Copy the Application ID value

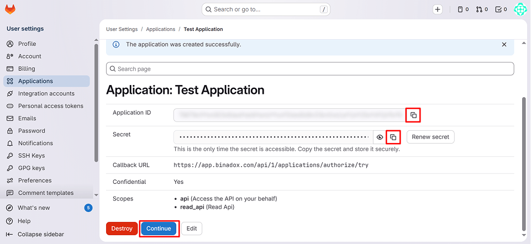(413, 115)
